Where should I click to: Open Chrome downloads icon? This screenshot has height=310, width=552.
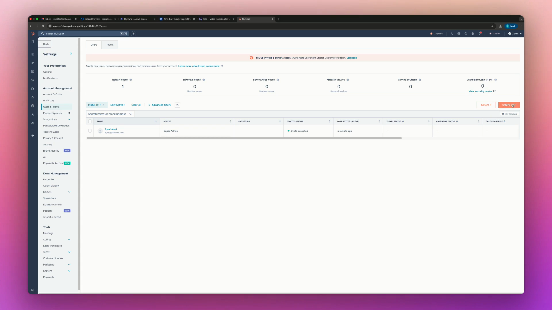pos(500,26)
